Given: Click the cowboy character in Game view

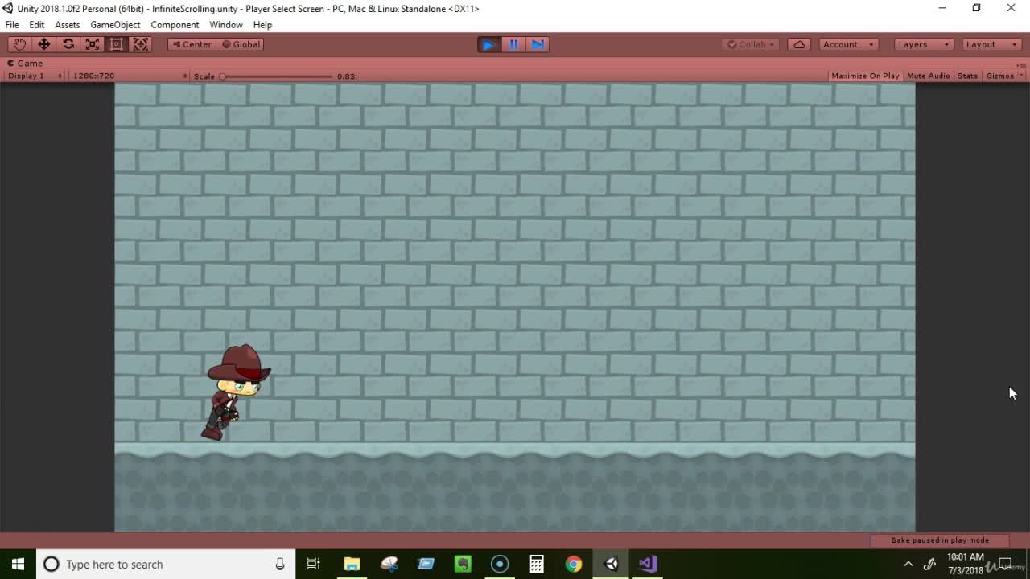Looking at the screenshot, I should coord(236,392).
